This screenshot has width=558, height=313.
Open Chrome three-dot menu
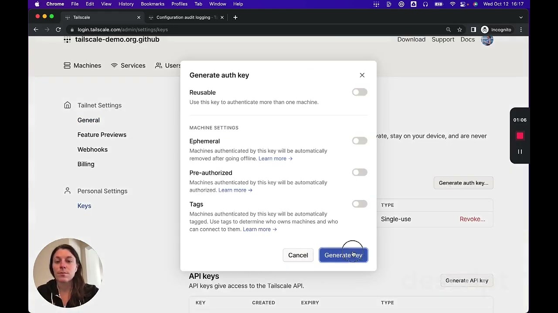[x=521, y=30]
